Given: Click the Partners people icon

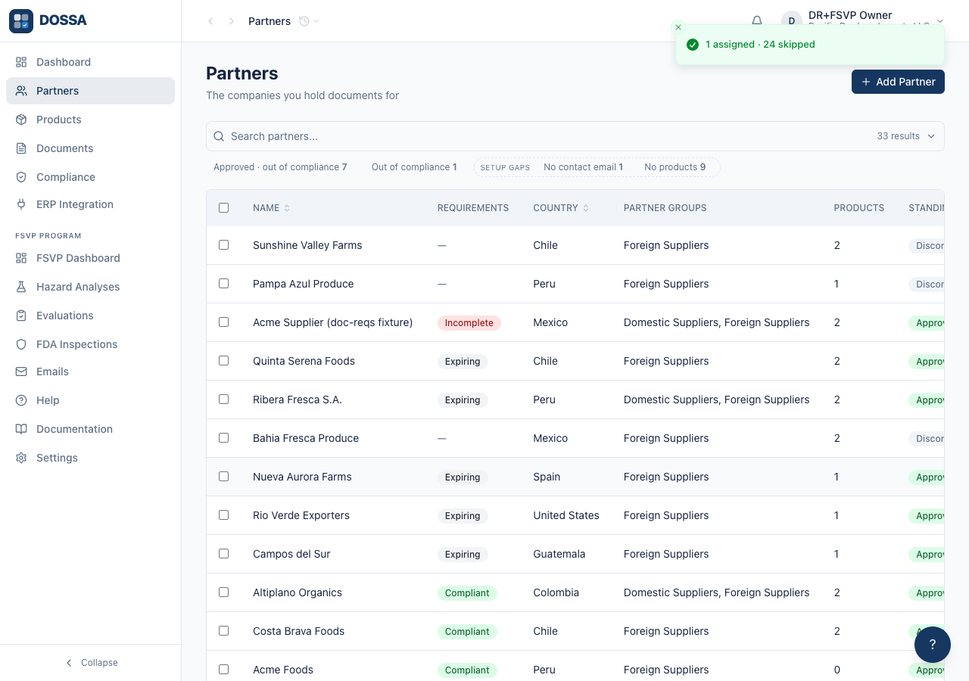Looking at the screenshot, I should (x=21, y=91).
